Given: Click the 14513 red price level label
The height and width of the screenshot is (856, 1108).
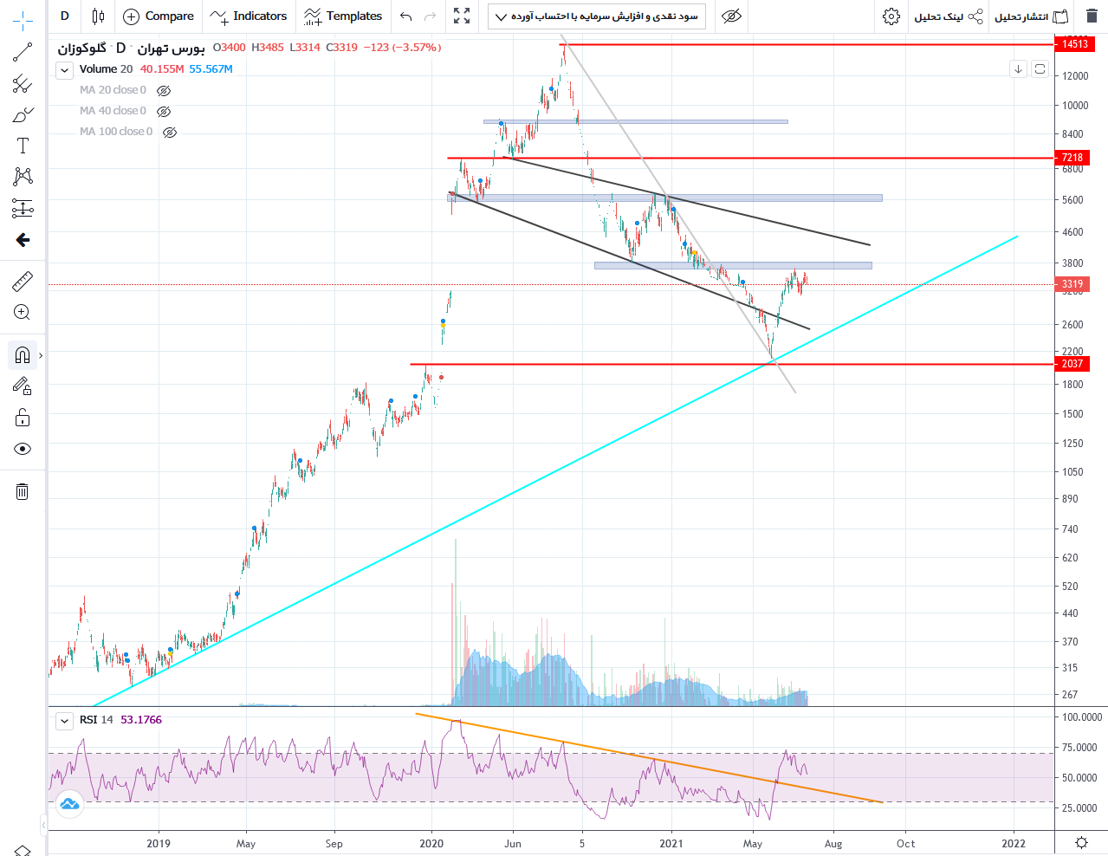Looking at the screenshot, I should [1074, 44].
